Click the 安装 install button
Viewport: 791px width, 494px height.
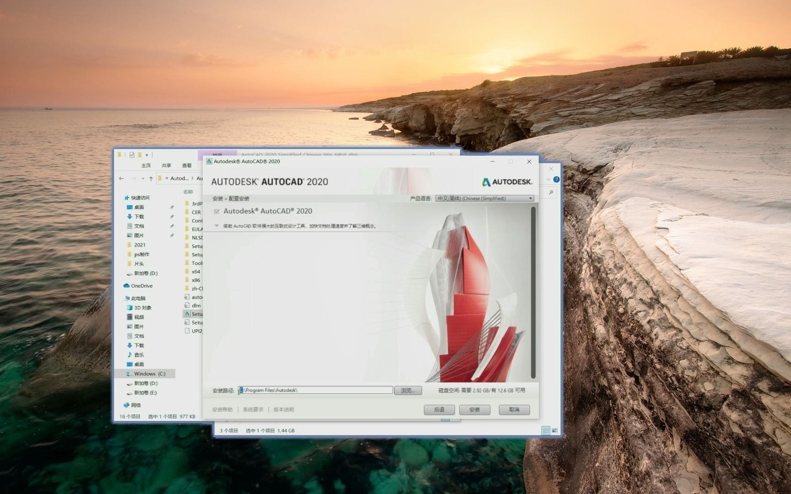pyautogui.click(x=474, y=409)
